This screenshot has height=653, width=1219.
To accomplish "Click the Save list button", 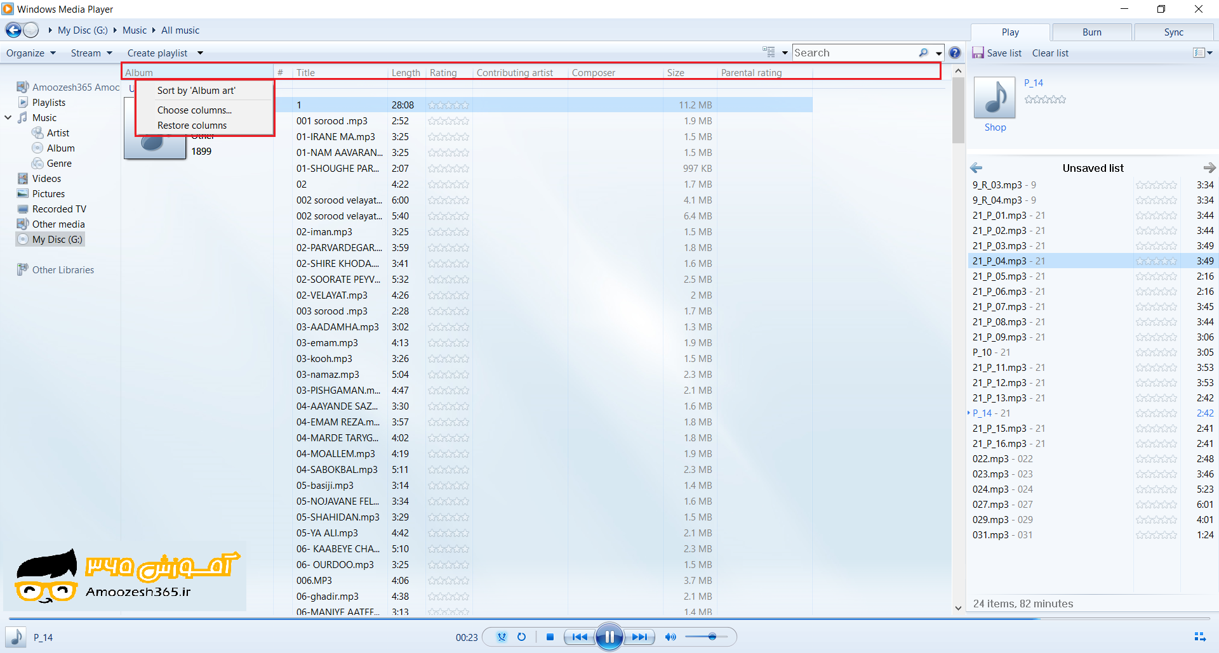I will tap(1004, 53).
